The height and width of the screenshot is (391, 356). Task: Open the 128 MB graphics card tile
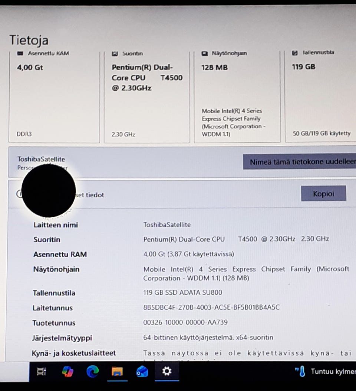pos(237,97)
